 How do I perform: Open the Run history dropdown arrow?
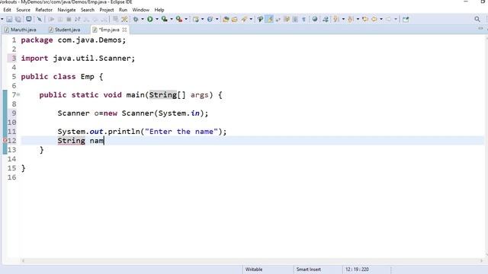(157, 19)
